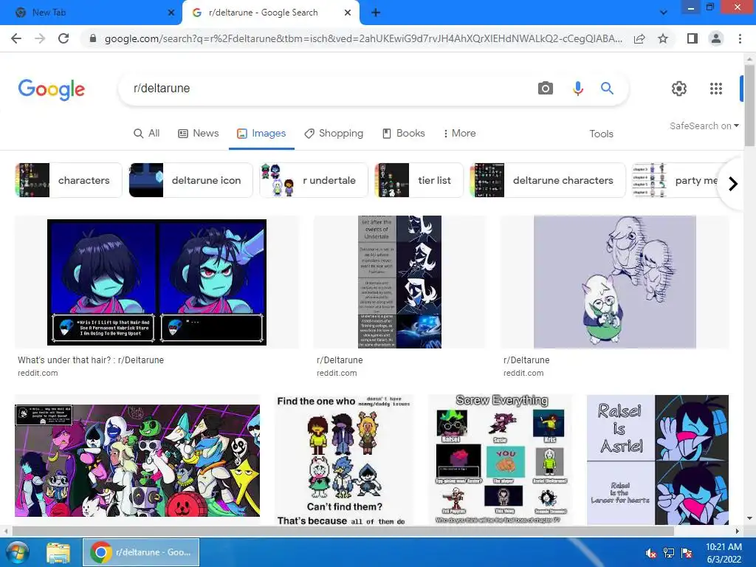The height and width of the screenshot is (567, 756).
Task: Open tab search chevron in title bar
Action: tap(664, 13)
